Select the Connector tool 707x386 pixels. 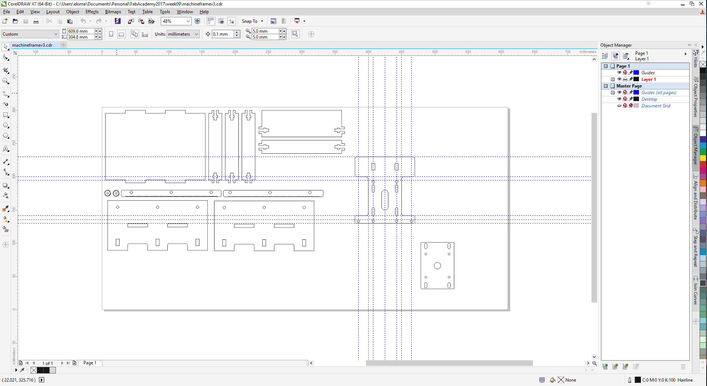point(6,172)
